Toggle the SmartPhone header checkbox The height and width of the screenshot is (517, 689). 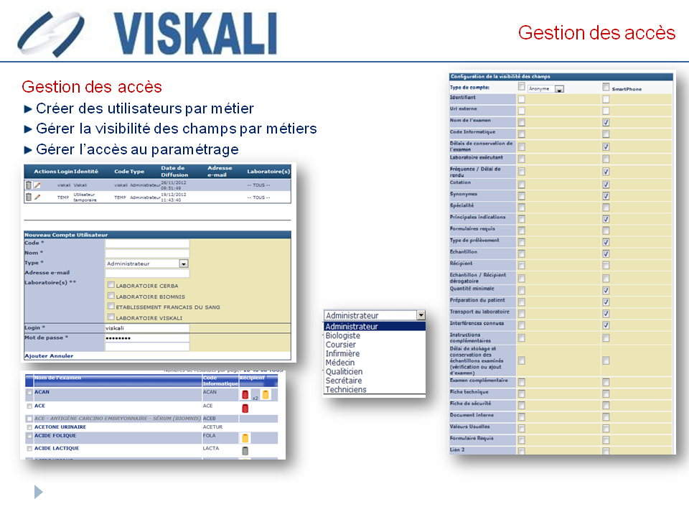(606, 87)
